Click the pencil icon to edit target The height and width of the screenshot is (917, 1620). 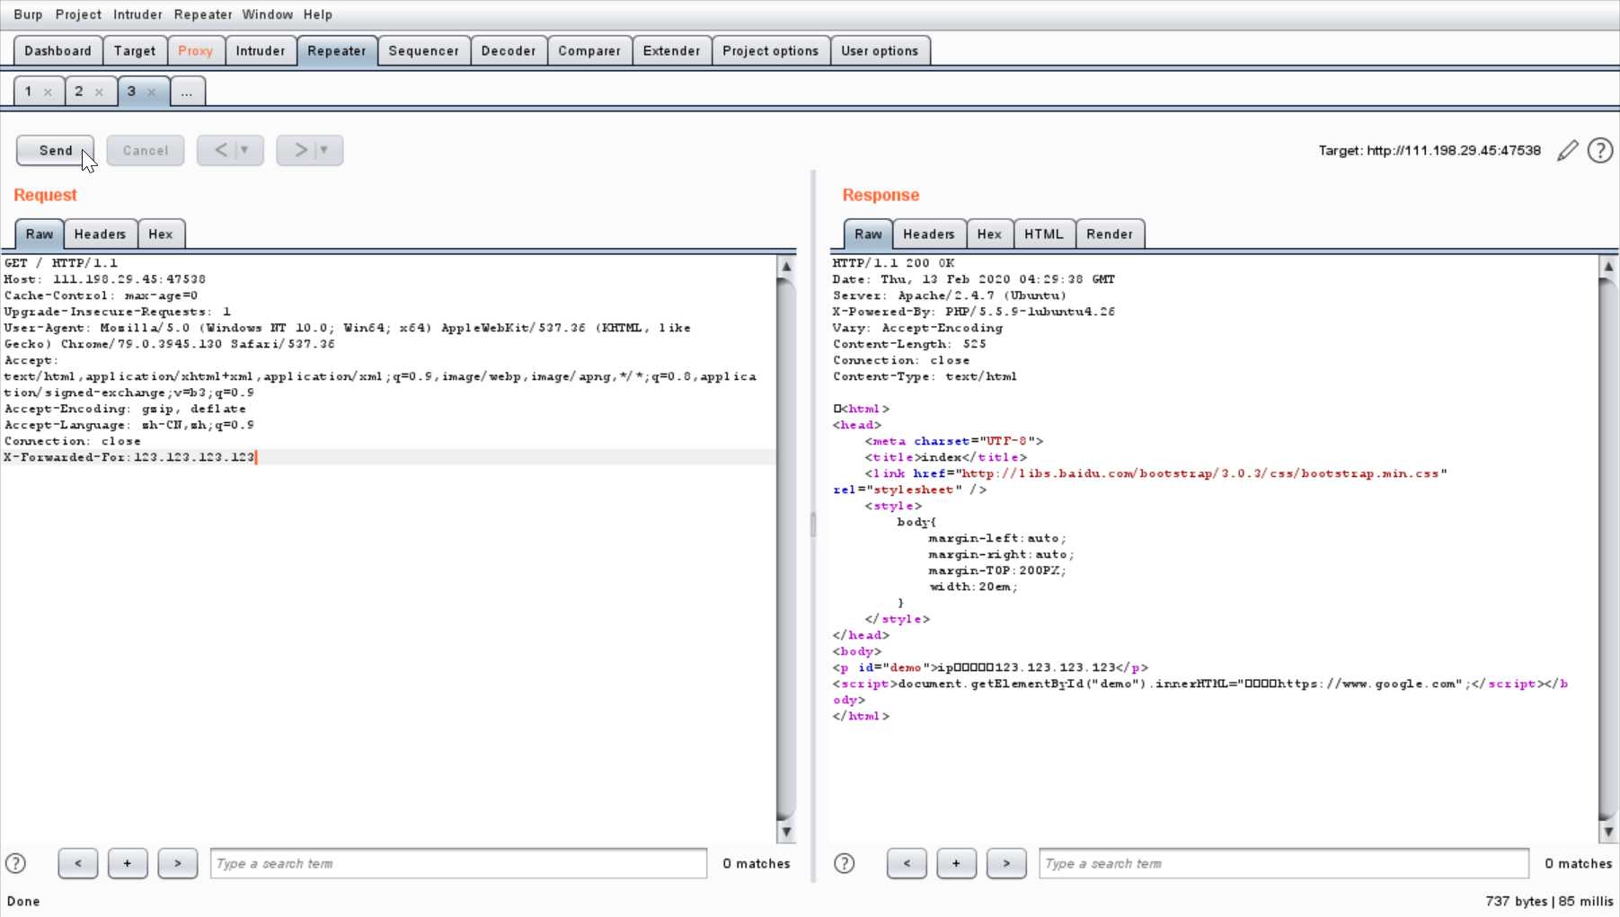click(x=1568, y=151)
